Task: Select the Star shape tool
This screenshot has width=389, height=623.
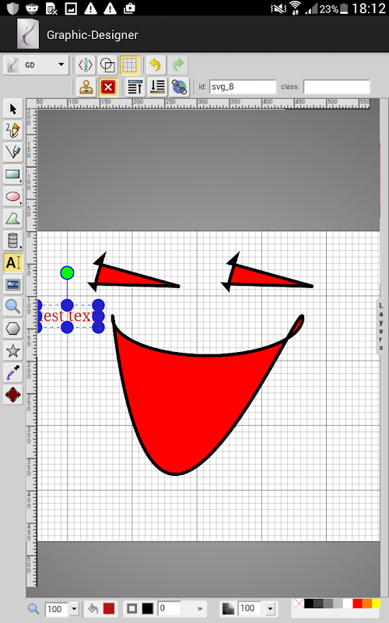Action: (12, 350)
